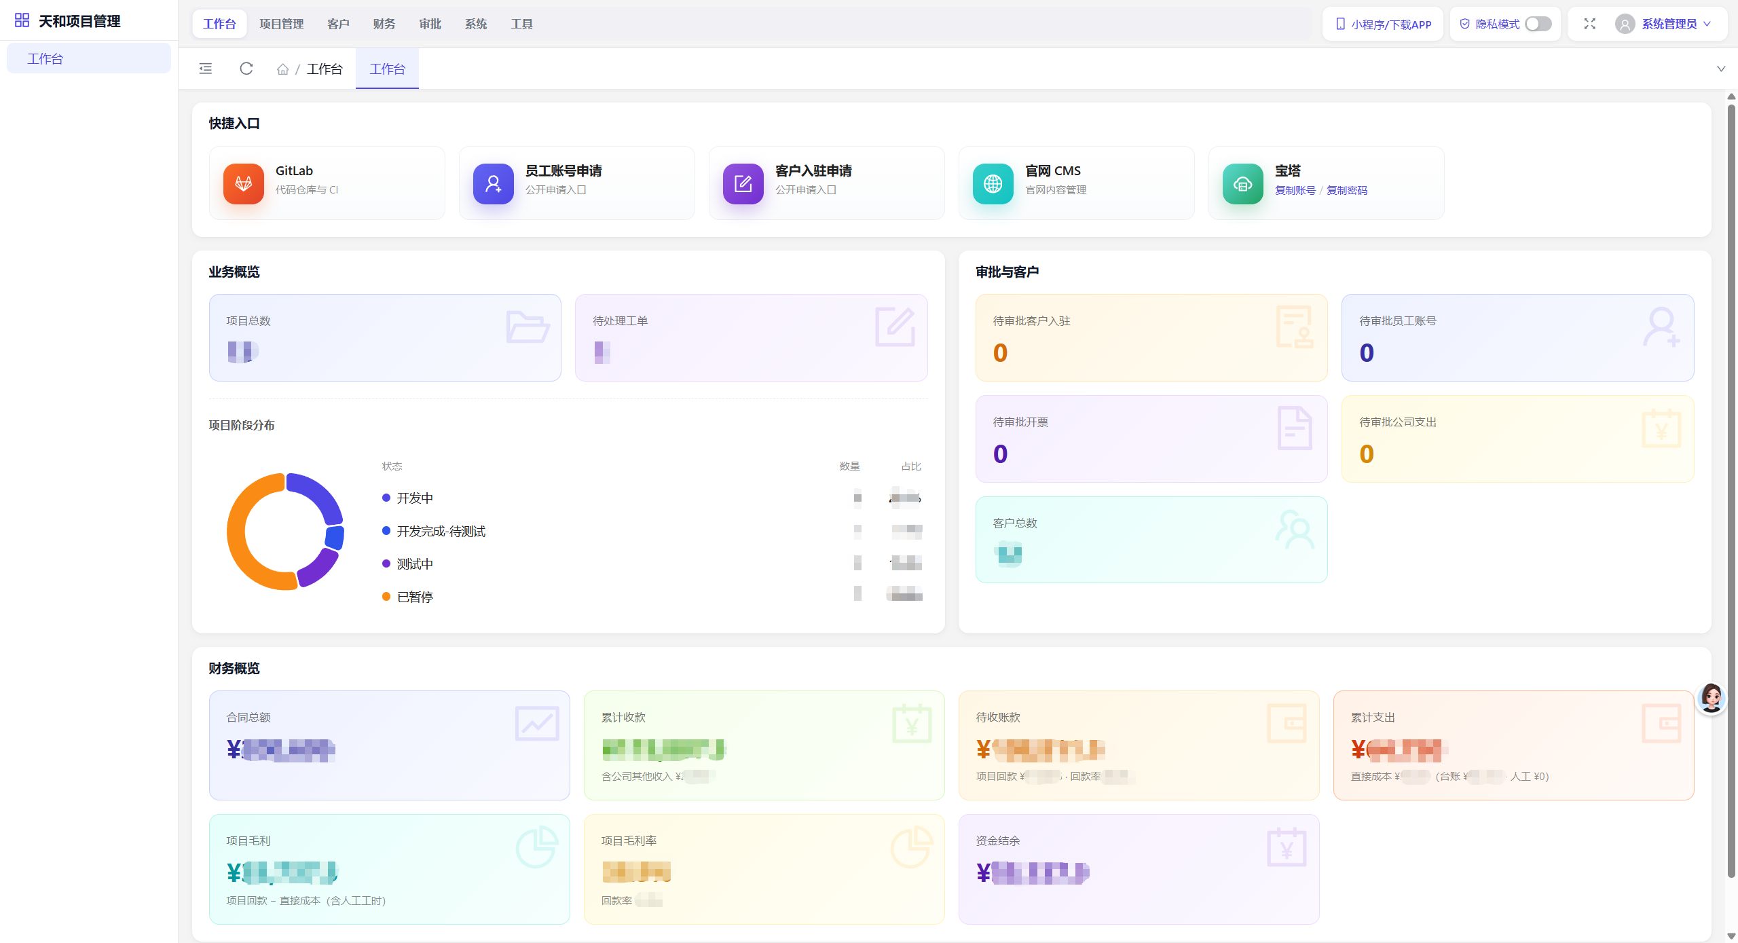Screen dimensions: 1738x943
Task: Open the floating assistant avatar
Action: pos(1711,698)
